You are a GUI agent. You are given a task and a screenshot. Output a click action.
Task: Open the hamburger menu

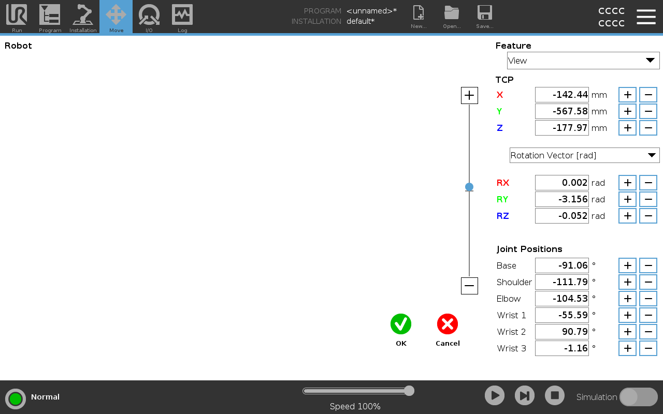(646, 17)
